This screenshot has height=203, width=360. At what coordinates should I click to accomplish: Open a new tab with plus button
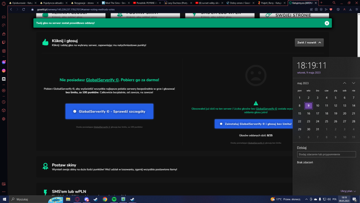coord(321,3)
